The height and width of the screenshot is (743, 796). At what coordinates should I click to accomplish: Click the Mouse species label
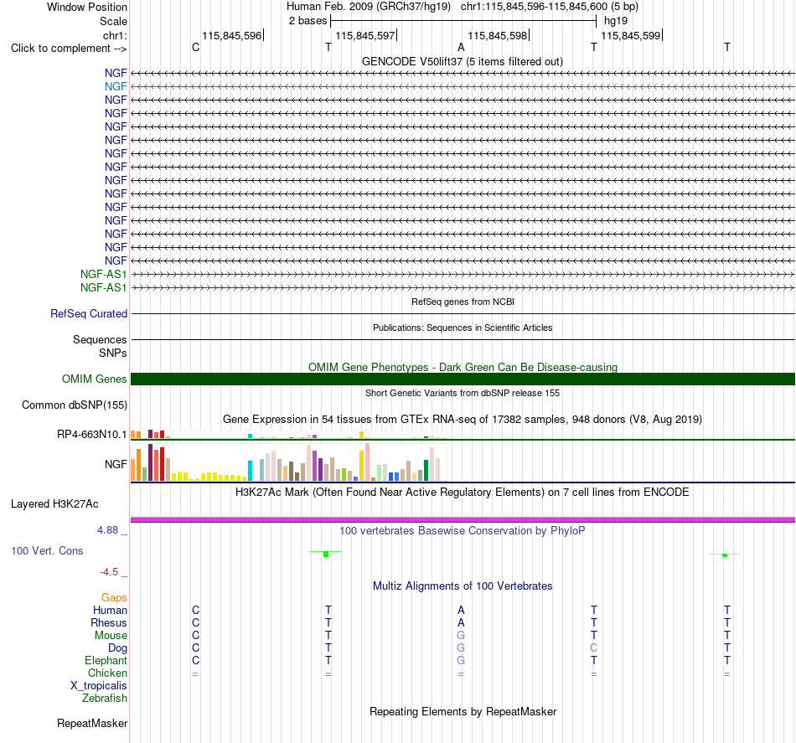tap(111, 636)
